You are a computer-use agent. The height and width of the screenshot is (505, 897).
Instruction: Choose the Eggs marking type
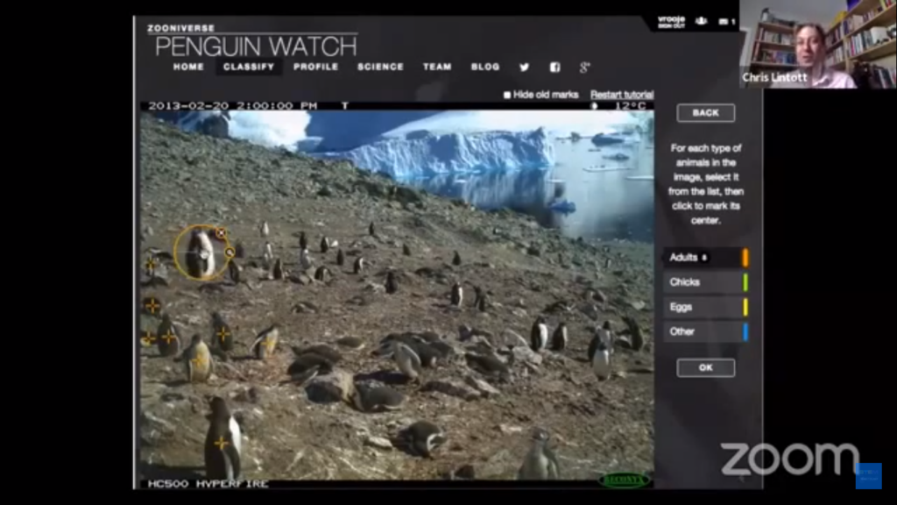[x=706, y=307]
